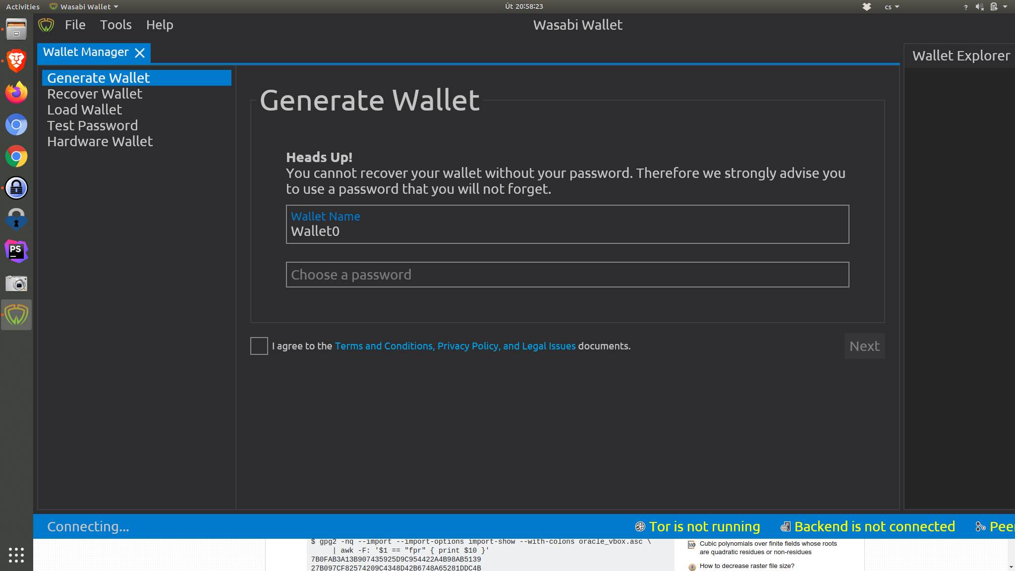Select Test Password in the sidebar

137,125
